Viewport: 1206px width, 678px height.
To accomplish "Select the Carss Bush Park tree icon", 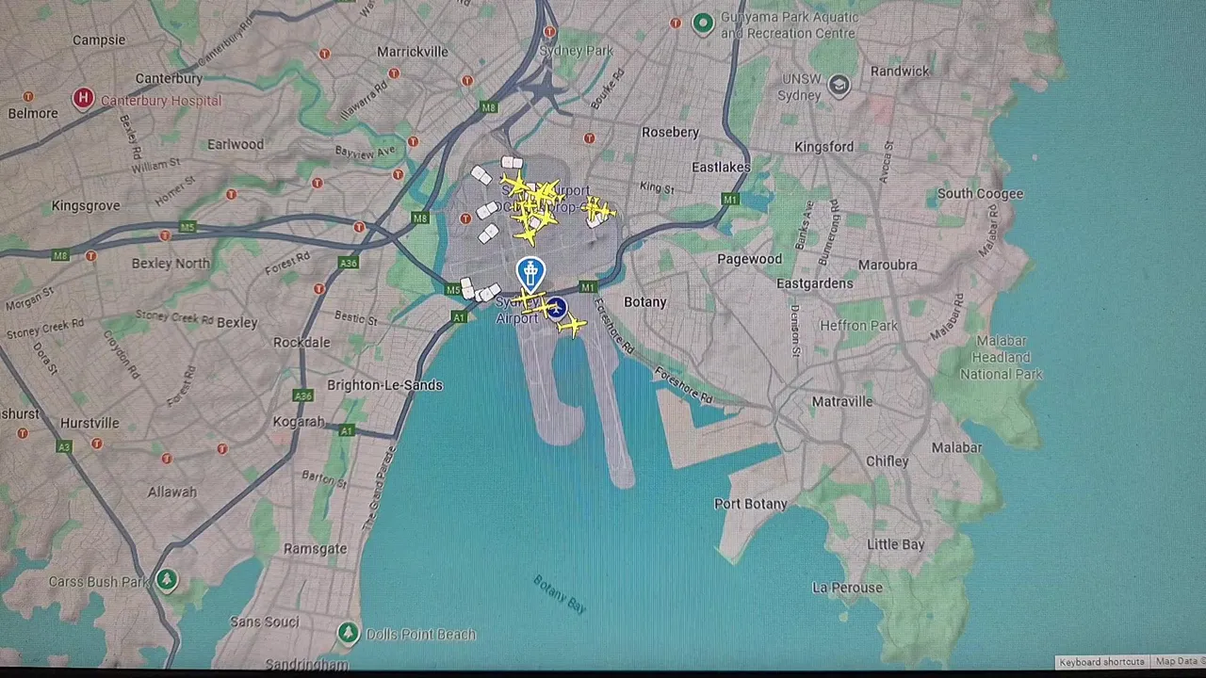I will tap(167, 579).
